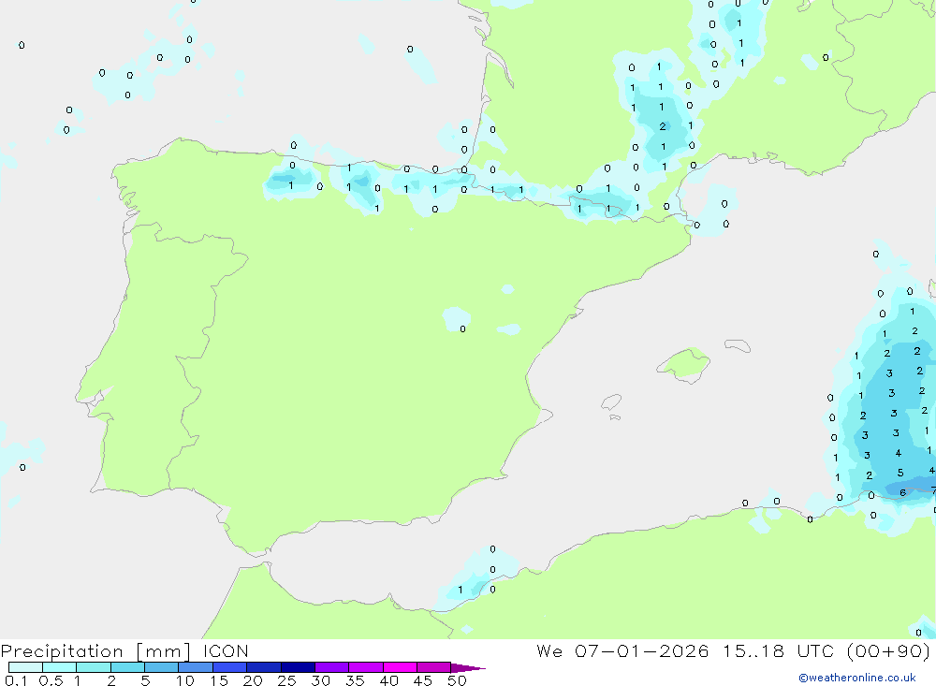Pick the 20–25 mm legend color
The height and width of the screenshot is (686, 936).
click(264, 667)
